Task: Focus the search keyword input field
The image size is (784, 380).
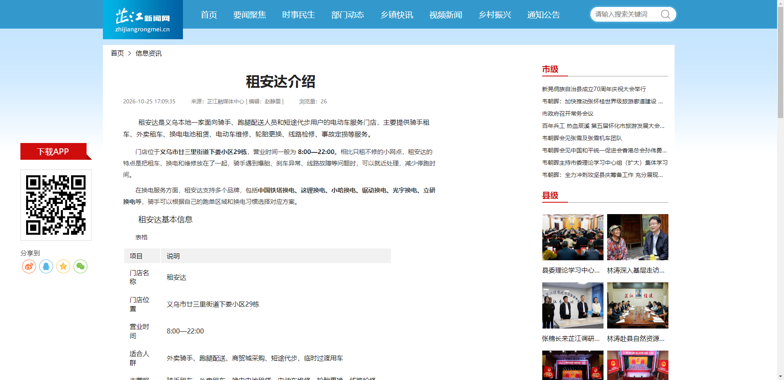Action: 625,14
